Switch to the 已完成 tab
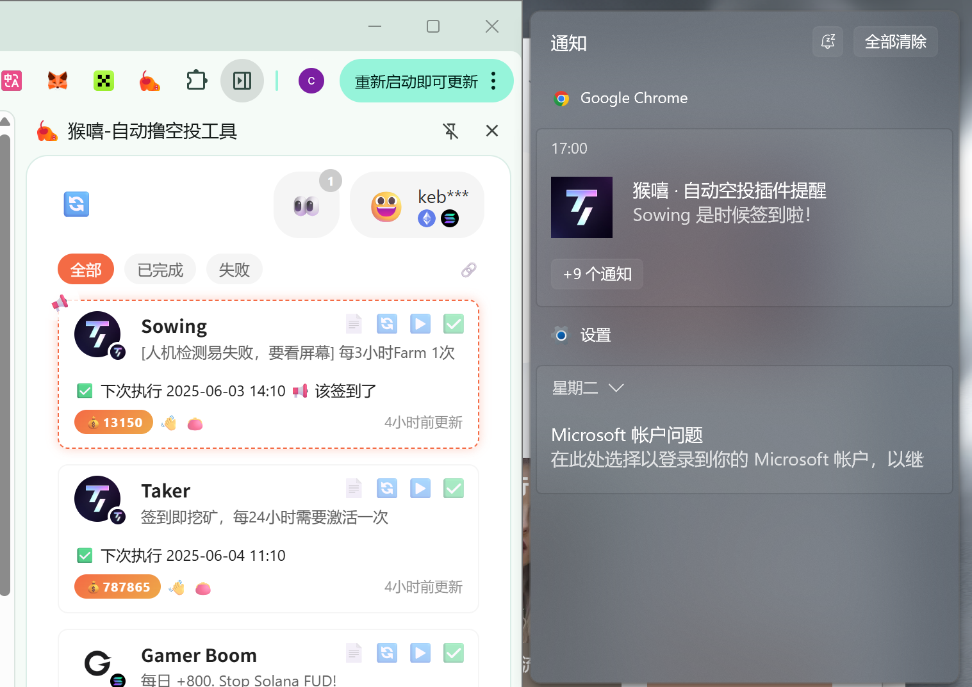Screen dimensions: 972x687 [160, 270]
